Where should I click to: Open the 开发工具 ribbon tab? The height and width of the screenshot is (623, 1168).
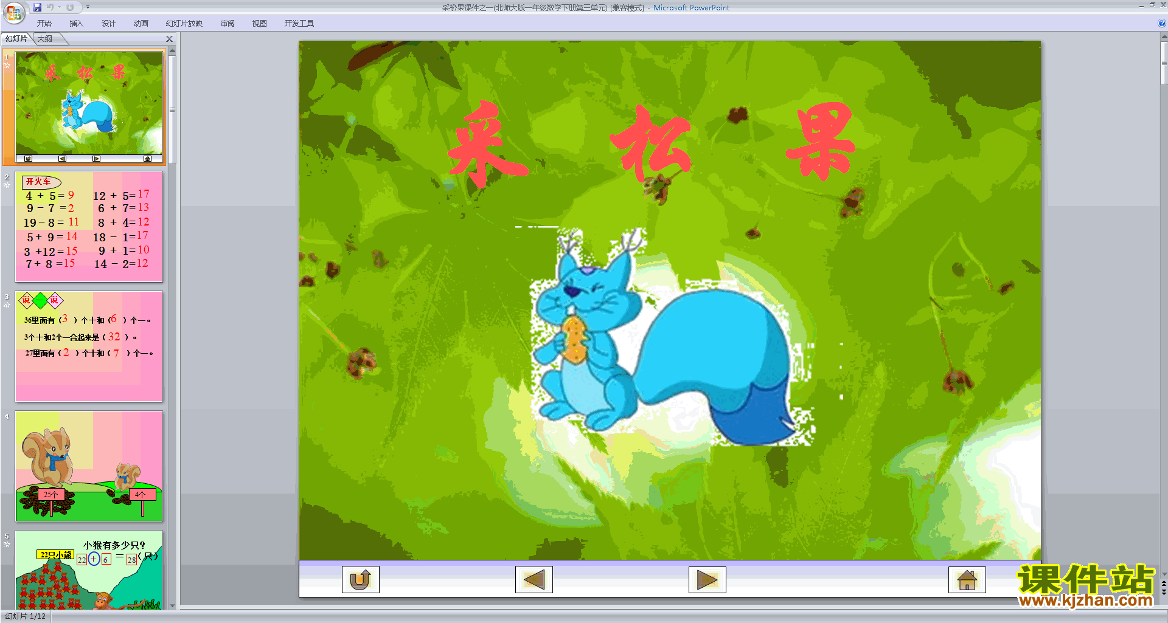(299, 23)
